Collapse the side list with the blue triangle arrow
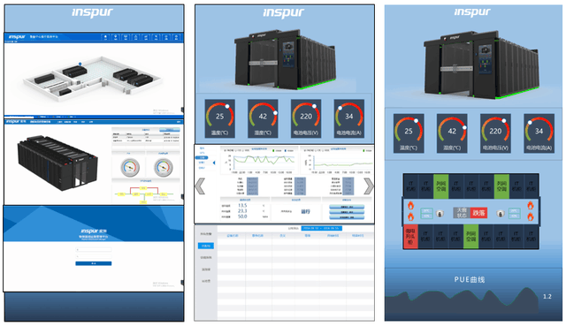Screen dimensions: 566x326 pyautogui.click(x=214, y=163)
